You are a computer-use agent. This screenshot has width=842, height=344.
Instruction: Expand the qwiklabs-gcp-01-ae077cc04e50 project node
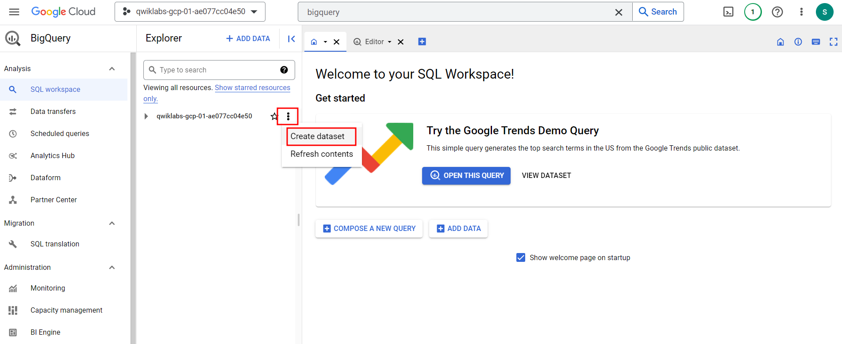[146, 116]
